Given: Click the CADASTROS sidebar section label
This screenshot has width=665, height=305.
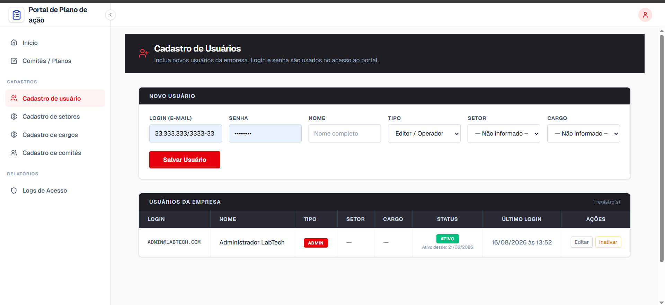Looking at the screenshot, I should point(22,82).
